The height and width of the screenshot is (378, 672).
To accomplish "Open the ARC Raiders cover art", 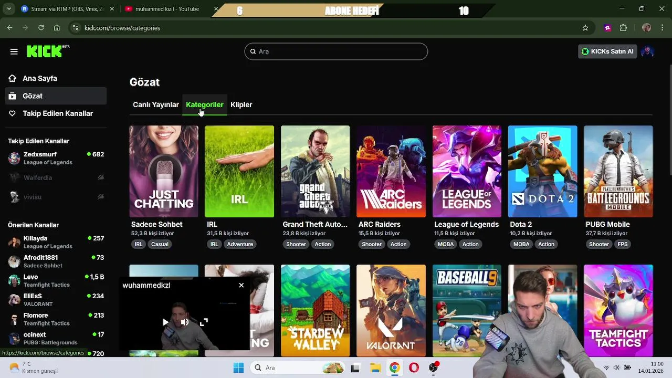I will tap(391, 171).
